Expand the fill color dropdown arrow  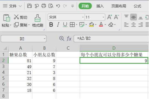click(x=96, y=25)
